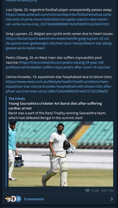Click the CD commenter avatar
Viewport: 118px width, 208px height.
point(18,199)
